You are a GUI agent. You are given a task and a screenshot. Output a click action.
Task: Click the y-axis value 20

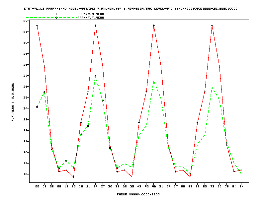[25, 153]
